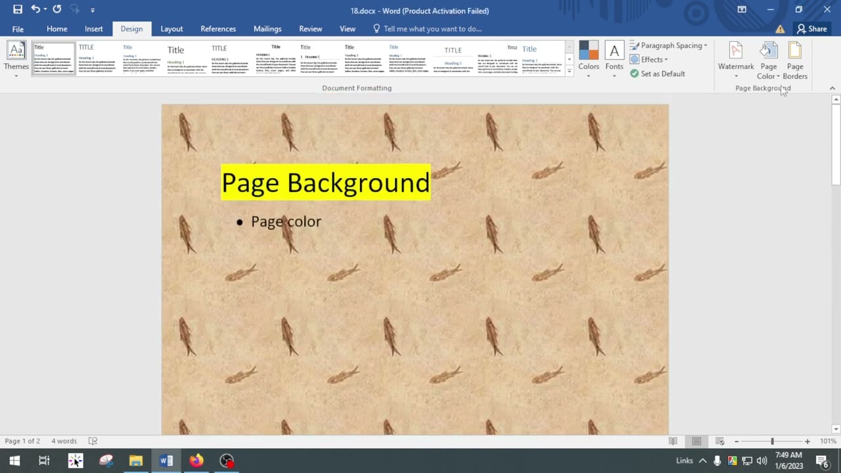The height and width of the screenshot is (473, 841).
Task: Open the Watermark menu
Action: coord(736,60)
